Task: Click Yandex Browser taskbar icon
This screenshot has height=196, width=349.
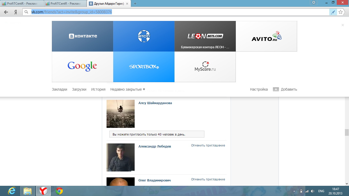Action: click(43, 191)
